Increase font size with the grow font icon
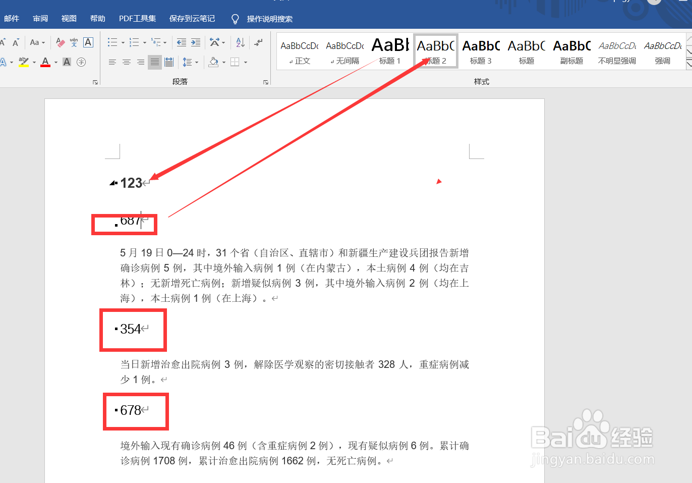Viewport: 692px width, 483px height. tap(3, 42)
